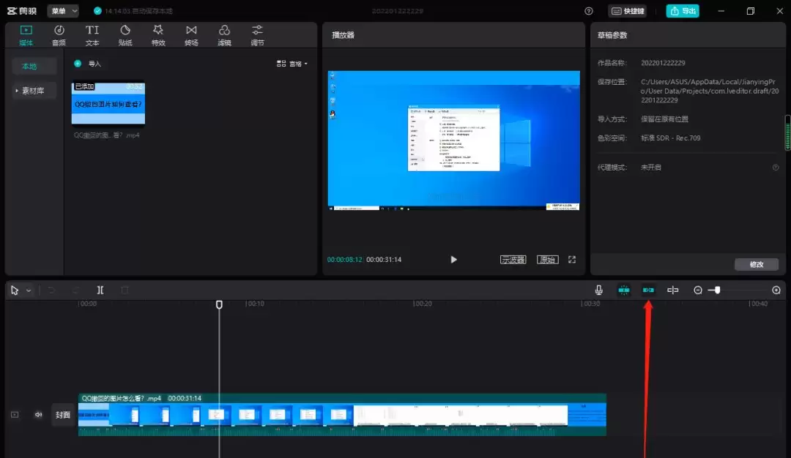Click the timeline zoom slider handle

coord(717,290)
